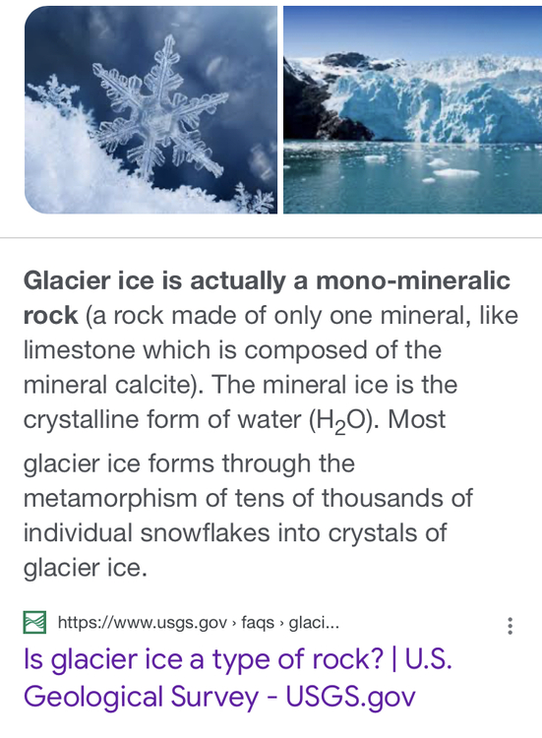
Task: Click small snowflake at bottom of snow photo
Action: (x=254, y=199)
